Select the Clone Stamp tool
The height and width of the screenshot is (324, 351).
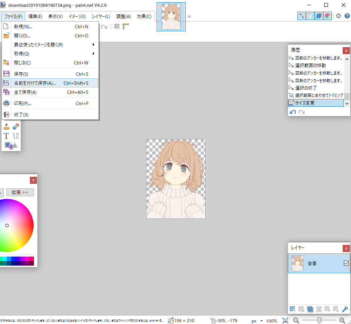(6, 127)
